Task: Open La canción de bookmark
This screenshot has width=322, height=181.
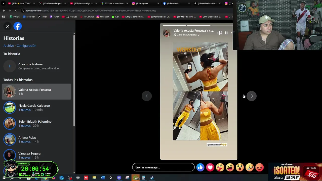Action: point(133,17)
